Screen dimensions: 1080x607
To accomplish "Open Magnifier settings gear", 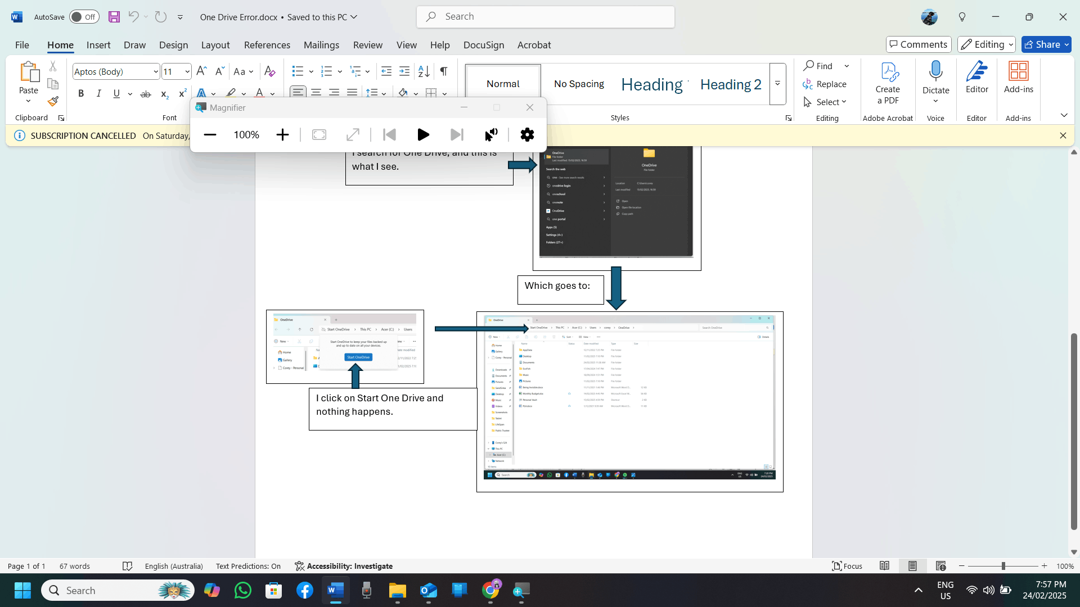I will [527, 135].
